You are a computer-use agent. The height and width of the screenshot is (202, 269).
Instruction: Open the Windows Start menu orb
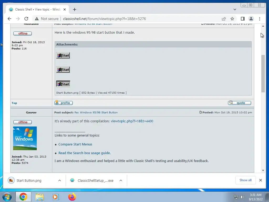[x=7, y=197]
